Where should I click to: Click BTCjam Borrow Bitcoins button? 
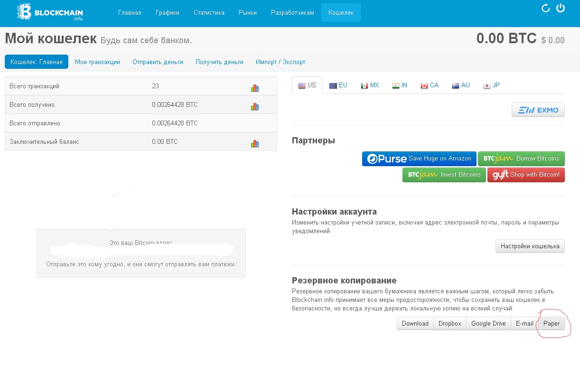521,159
